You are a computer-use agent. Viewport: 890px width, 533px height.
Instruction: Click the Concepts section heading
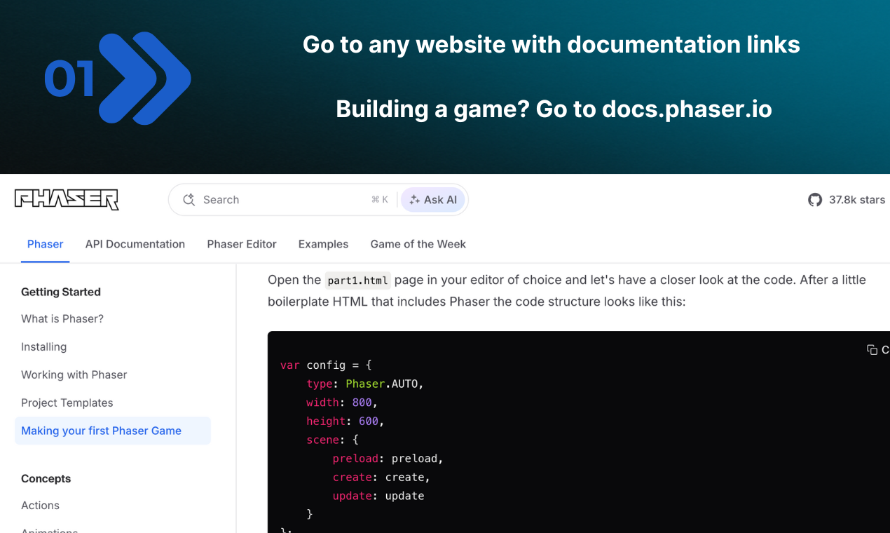(x=46, y=478)
